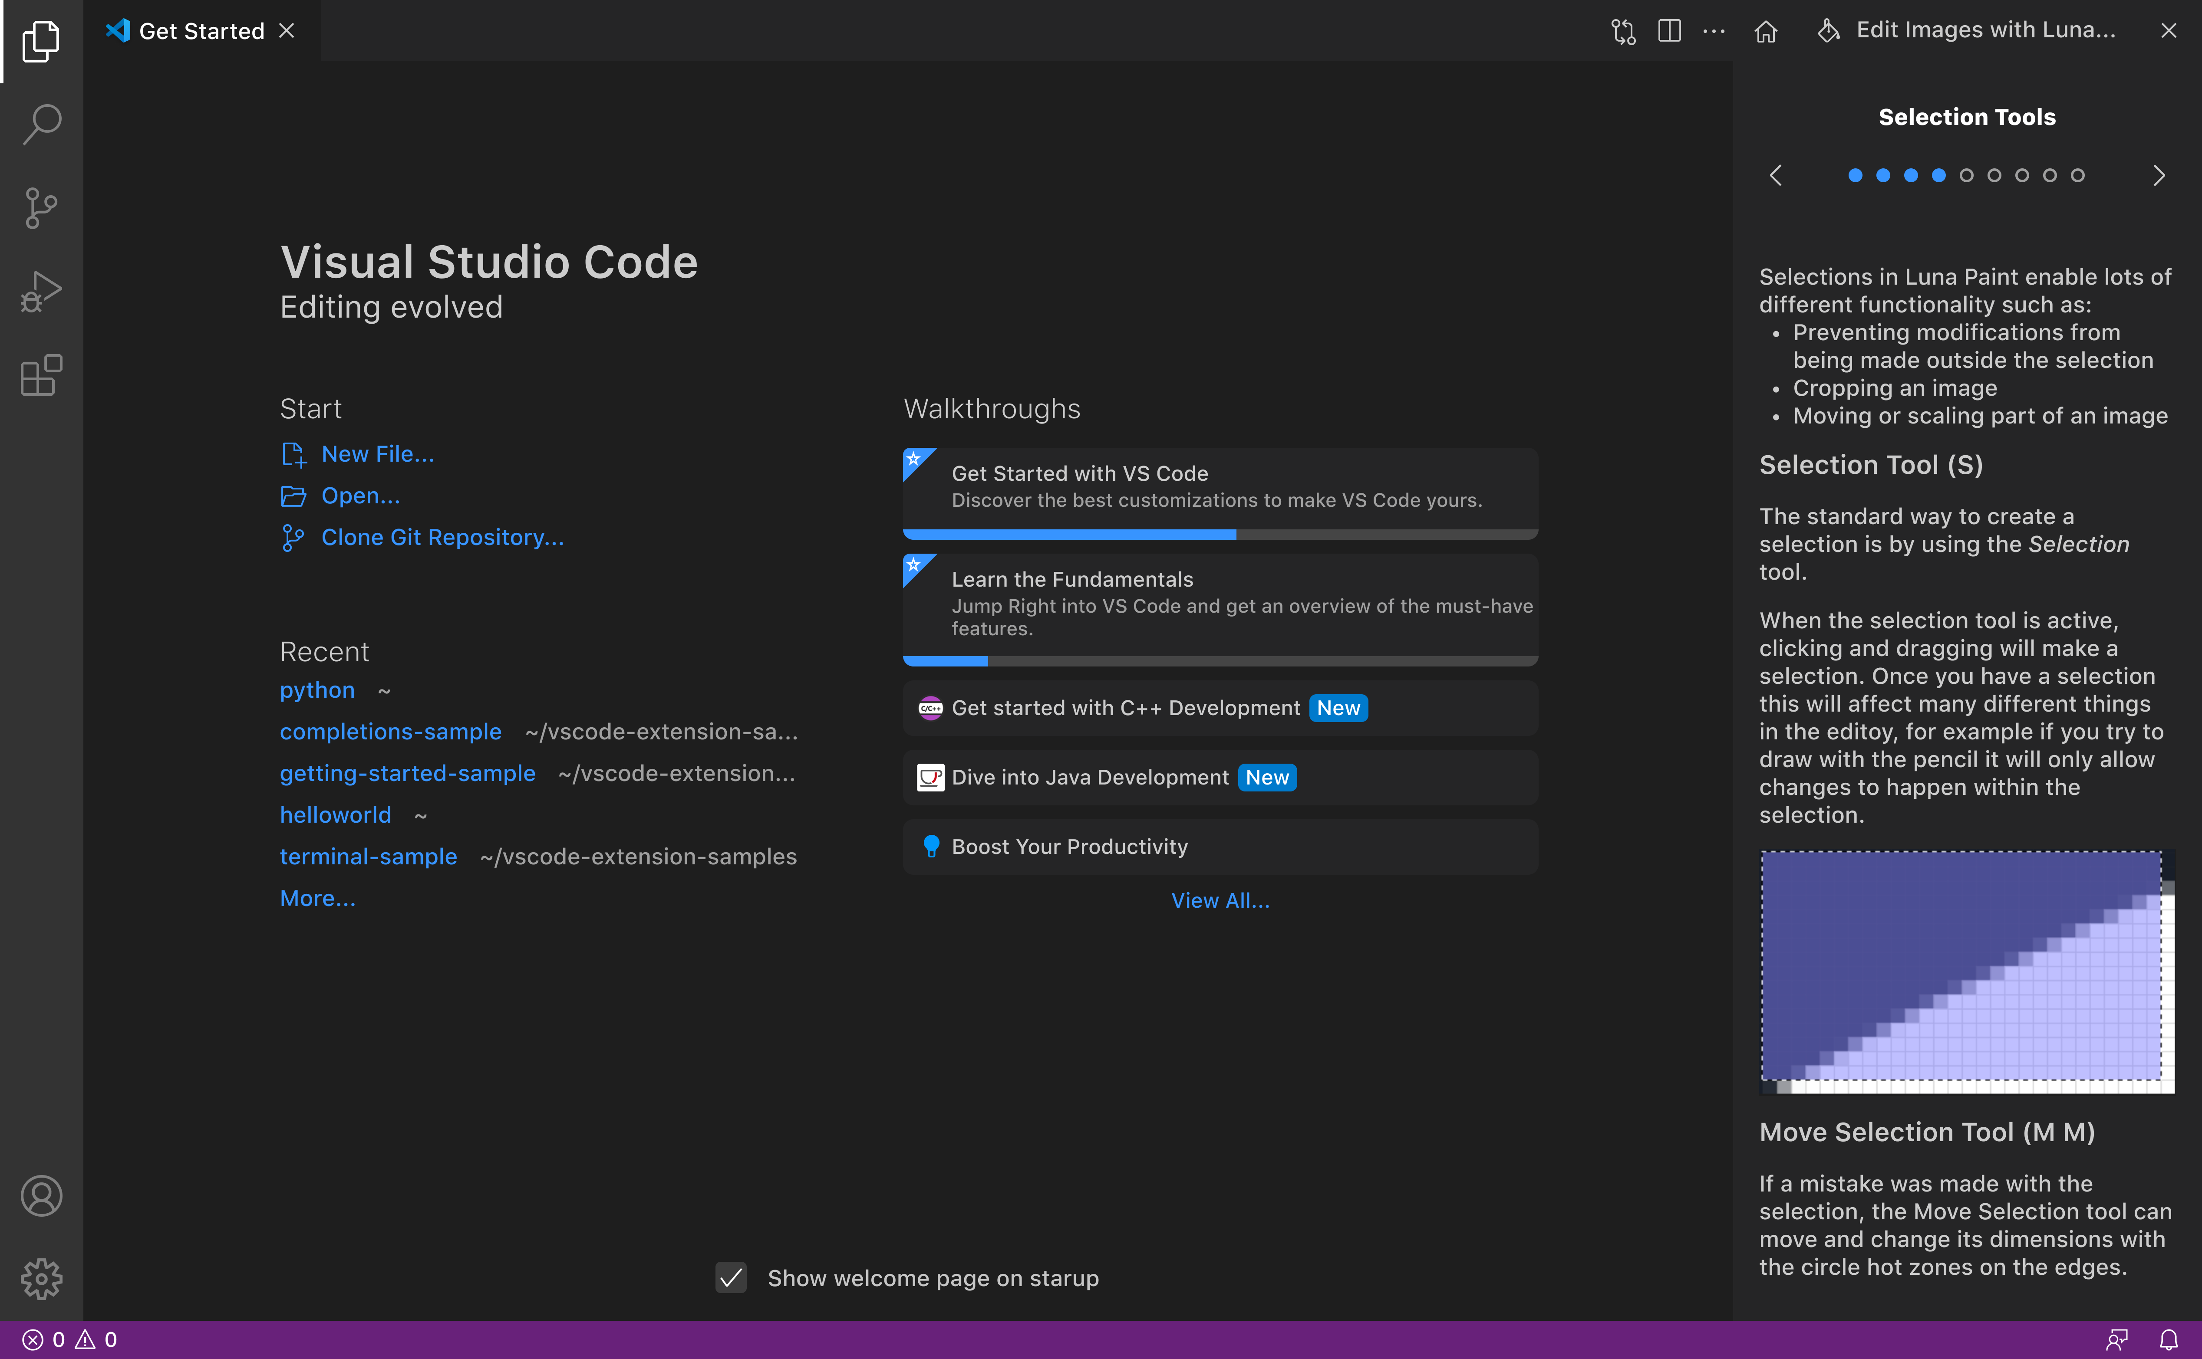Open the Accounts menu
This screenshot has width=2202, height=1359.
(40, 1195)
